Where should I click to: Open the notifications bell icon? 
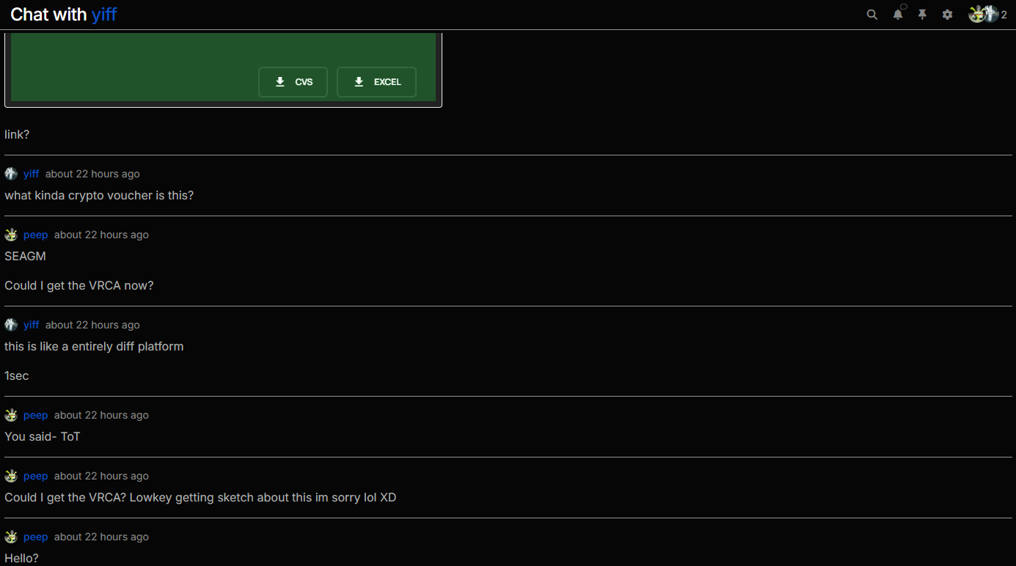(x=898, y=15)
